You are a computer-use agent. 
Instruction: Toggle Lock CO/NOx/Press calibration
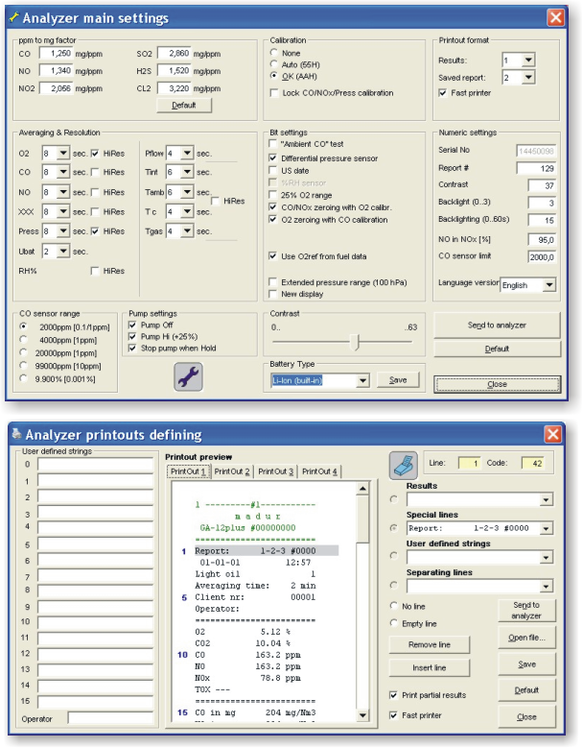[274, 93]
